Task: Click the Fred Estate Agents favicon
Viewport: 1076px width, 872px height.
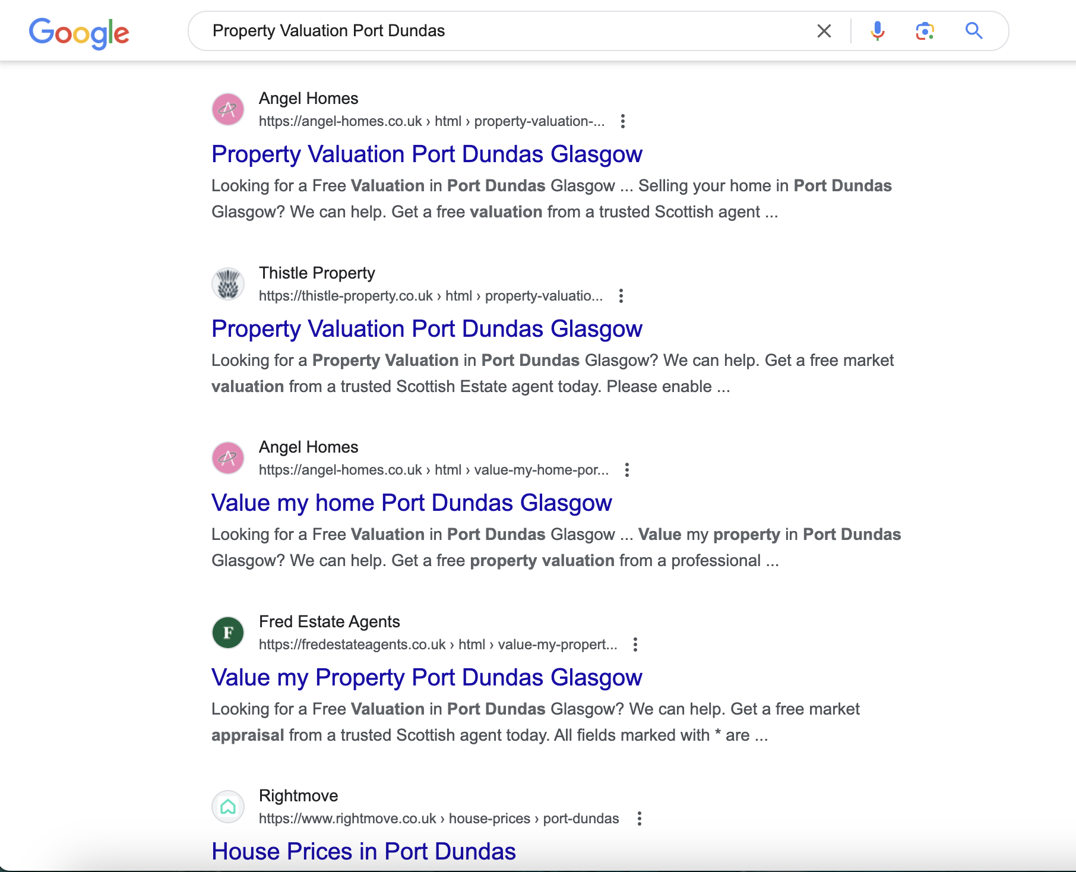Action: [228, 633]
